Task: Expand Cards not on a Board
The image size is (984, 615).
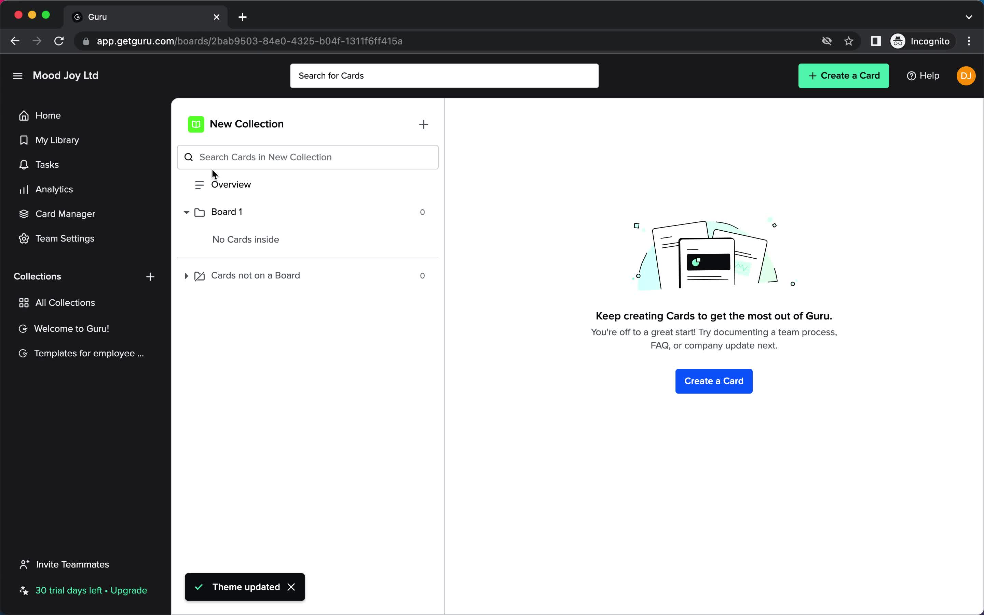Action: click(186, 276)
